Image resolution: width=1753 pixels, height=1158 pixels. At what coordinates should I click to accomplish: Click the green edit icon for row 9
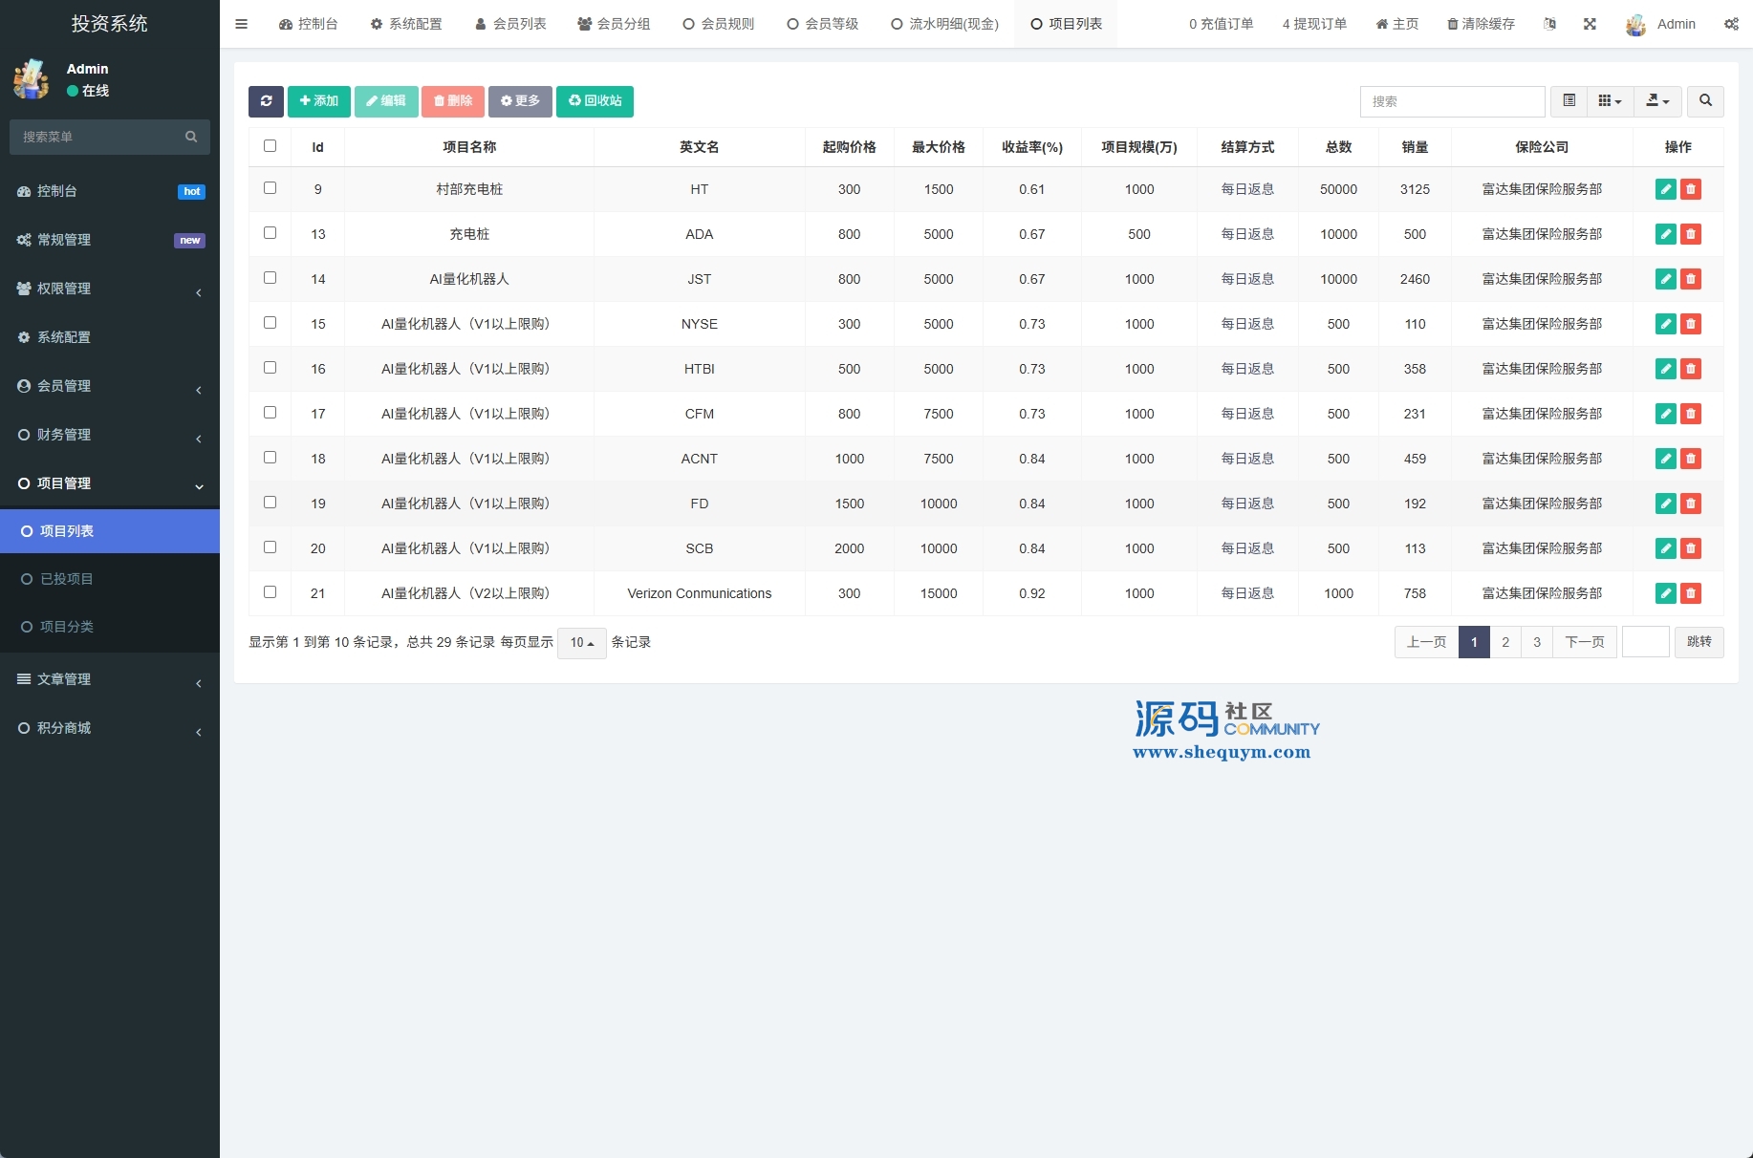[1665, 189]
